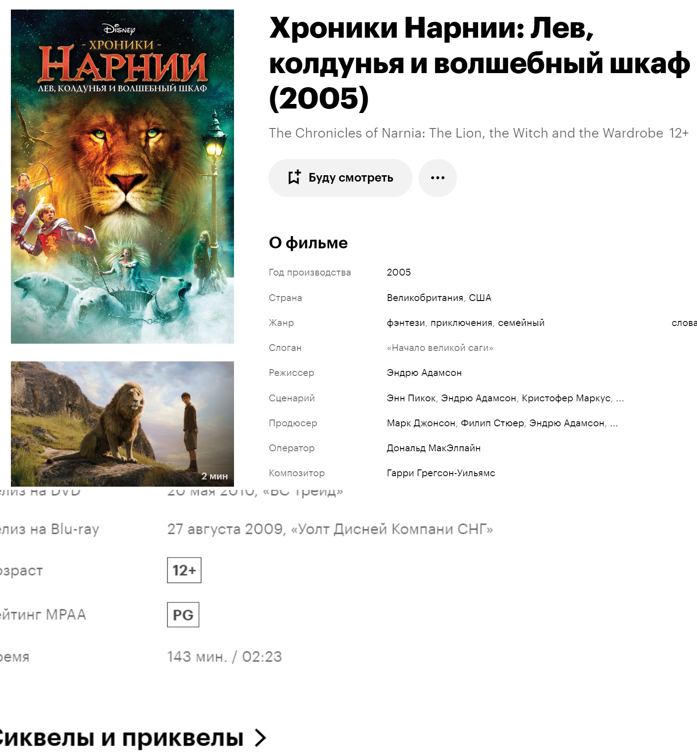Open screenwriter Энн Пикок link

coord(411,398)
